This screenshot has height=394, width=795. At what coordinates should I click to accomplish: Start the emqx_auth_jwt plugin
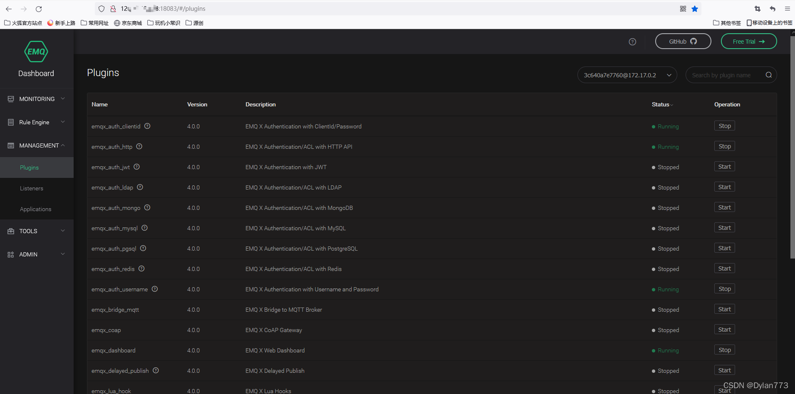(725, 167)
